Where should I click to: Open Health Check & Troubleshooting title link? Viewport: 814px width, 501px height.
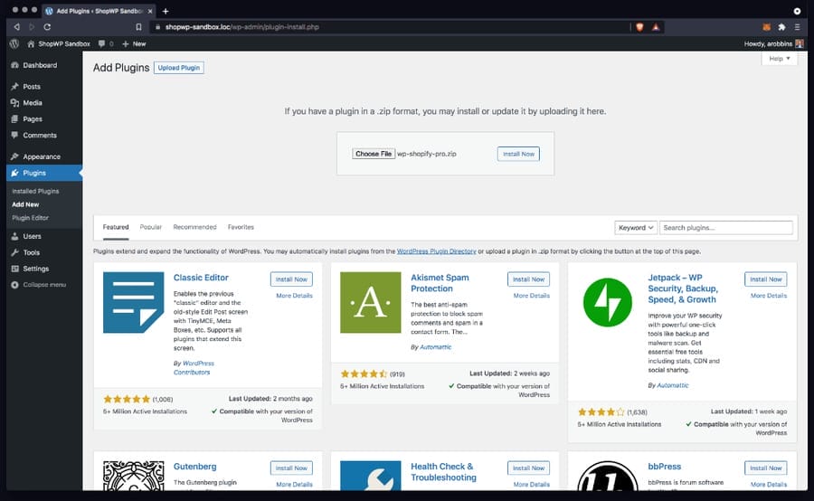tap(443, 472)
